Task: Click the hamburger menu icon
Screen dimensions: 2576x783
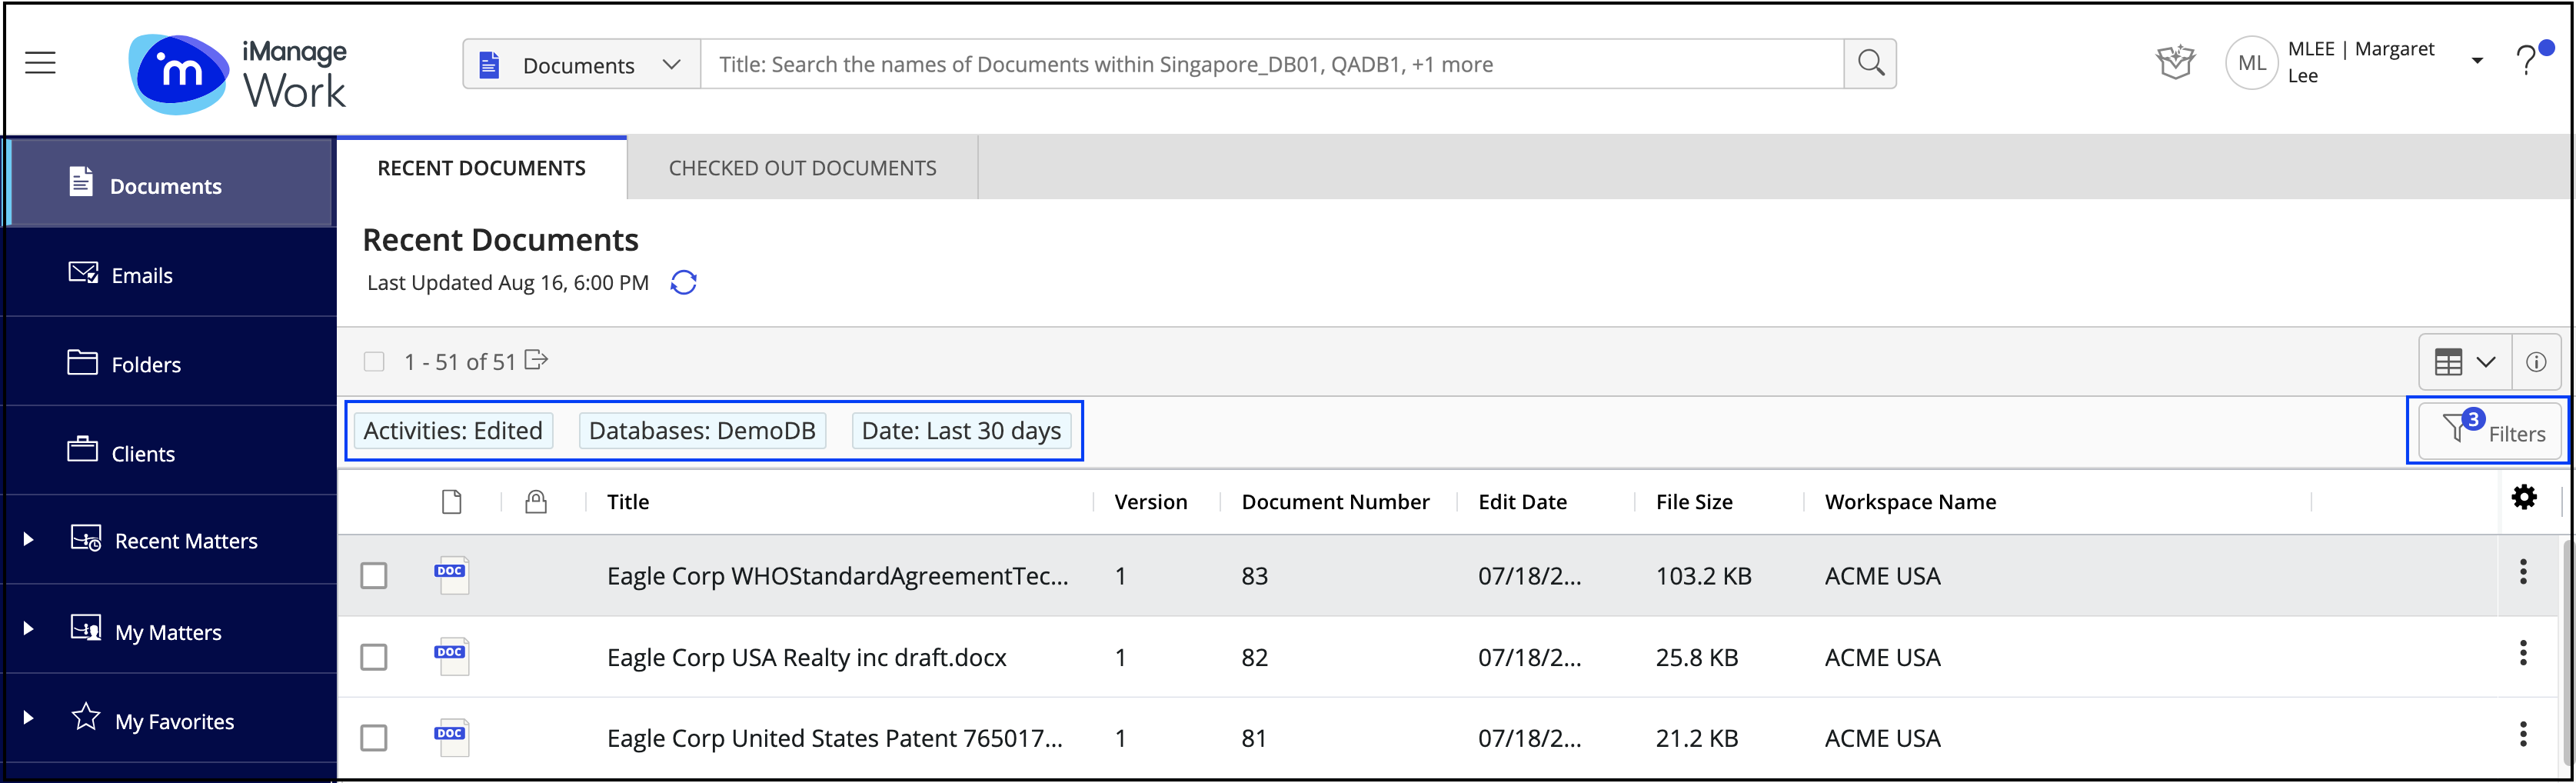Action: pyautogui.click(x=40, y=63)
